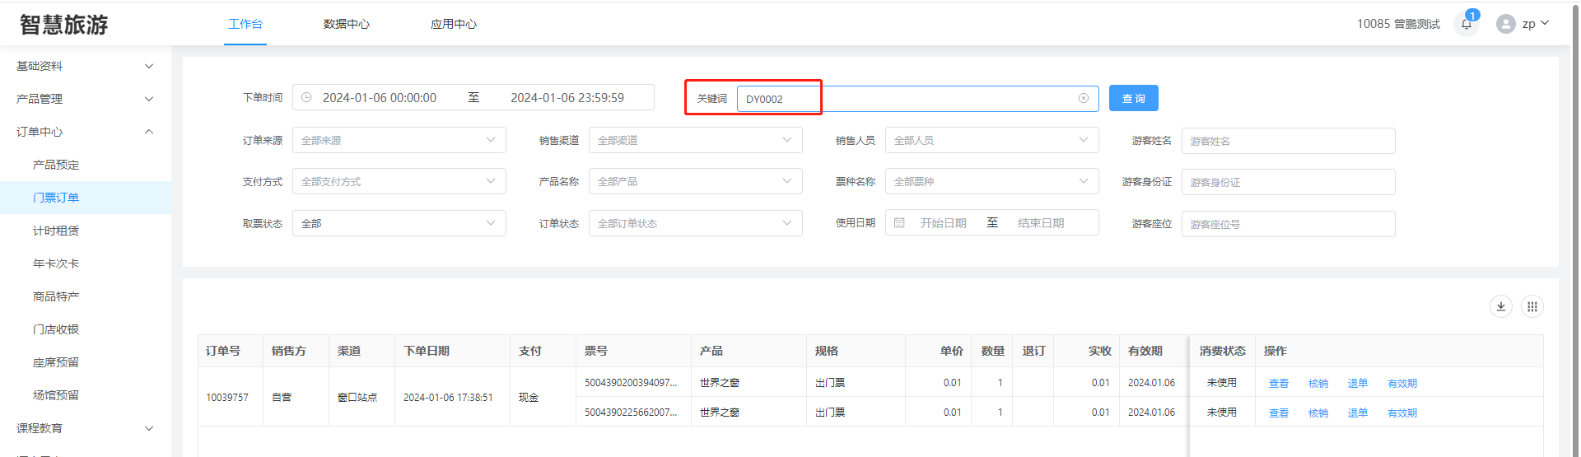Open the 订单来源 dropdown
Screen dimensions: 1581x457
point(399,140)
